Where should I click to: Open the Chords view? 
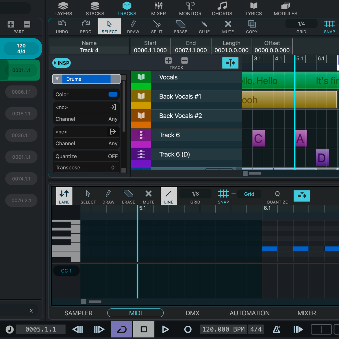pos(222,9)
